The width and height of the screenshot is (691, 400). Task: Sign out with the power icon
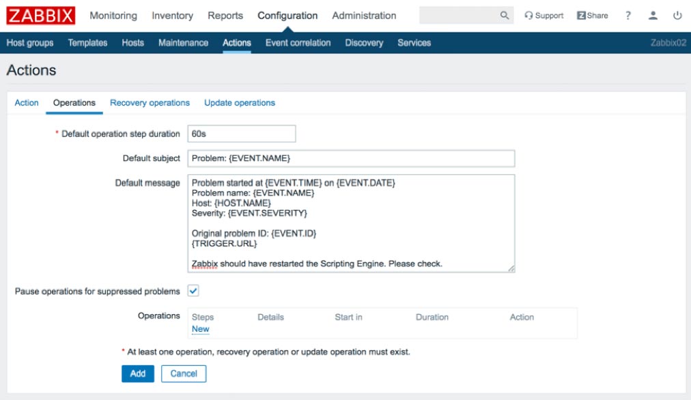coord(677,16)
